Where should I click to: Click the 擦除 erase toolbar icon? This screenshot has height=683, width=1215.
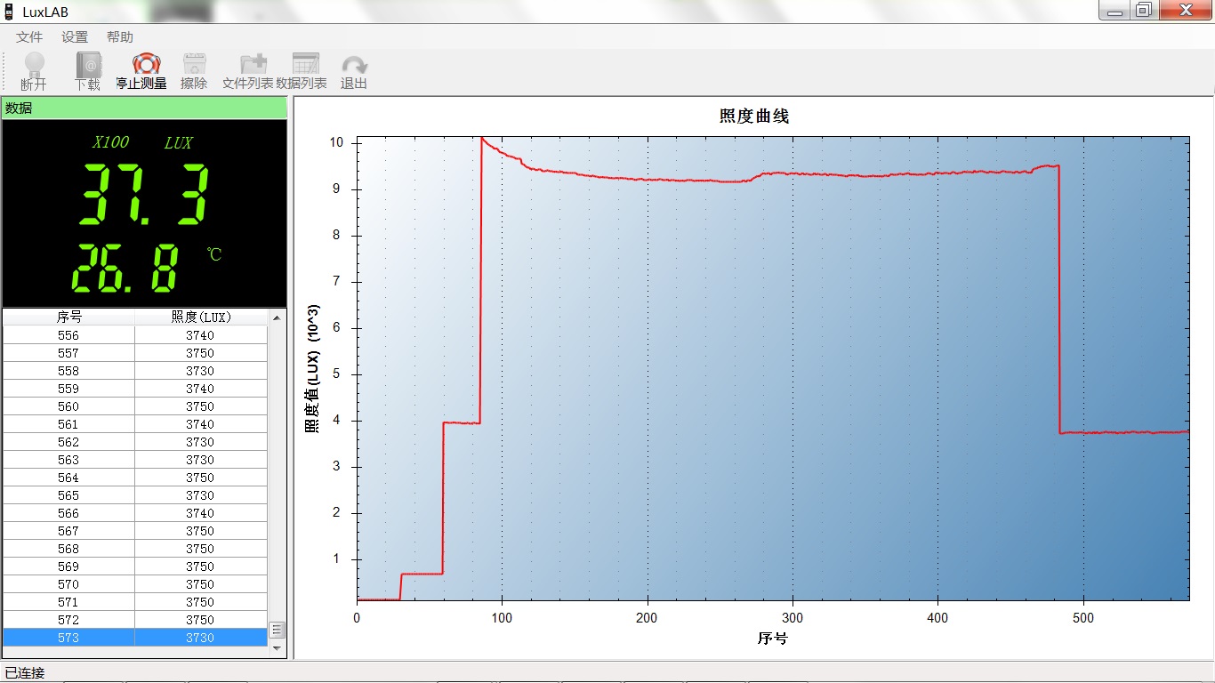(194, 71)
